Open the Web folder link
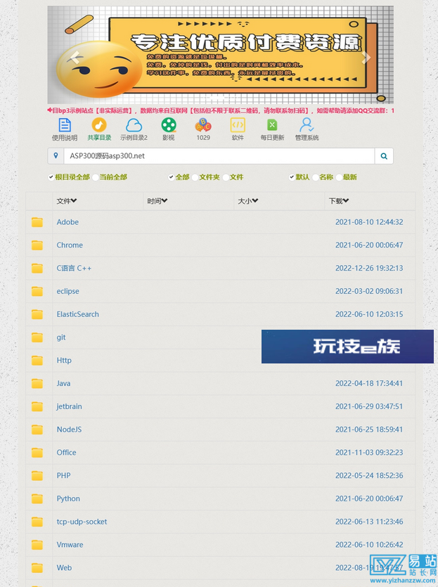This screenshot has width=438, height=587. 64,568
